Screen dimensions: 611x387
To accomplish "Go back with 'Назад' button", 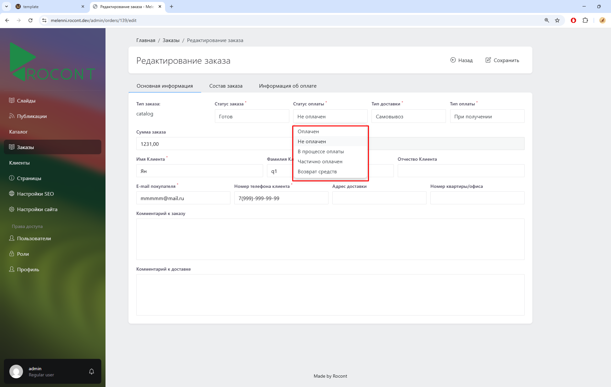I will pos(461,60).
